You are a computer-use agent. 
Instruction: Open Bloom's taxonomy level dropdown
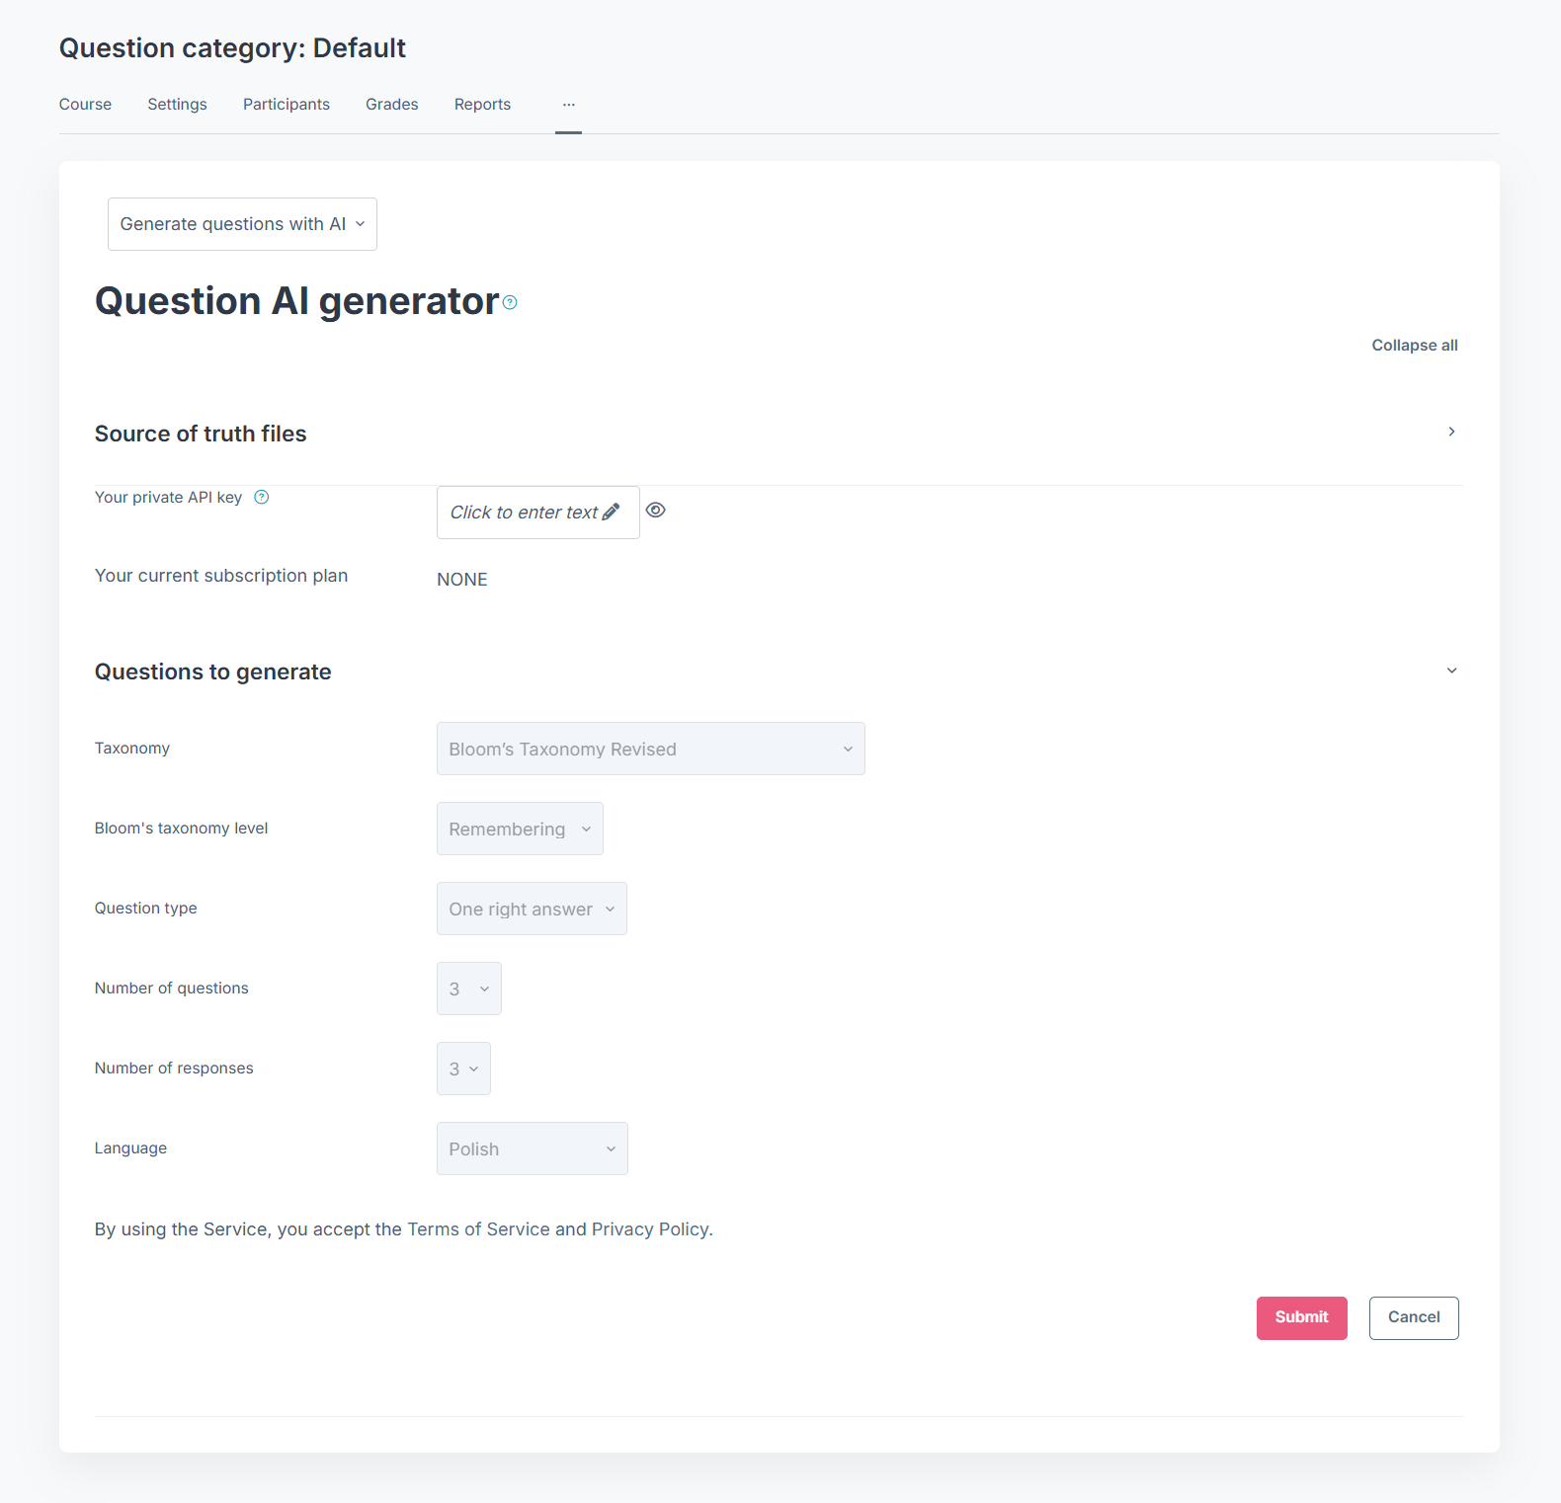click(520, 829)
